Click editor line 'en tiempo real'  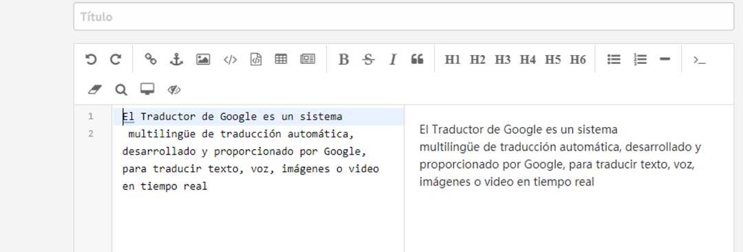click(x=165, y=186)
